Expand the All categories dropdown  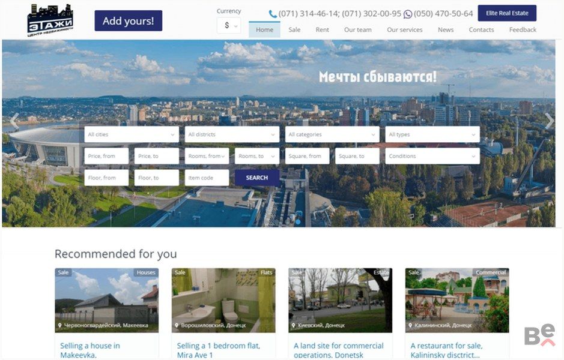click(332, 134)
